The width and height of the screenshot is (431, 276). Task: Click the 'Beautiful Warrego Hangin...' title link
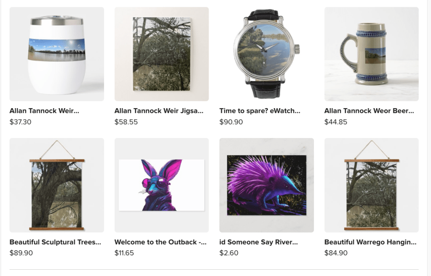pos(370,242)
